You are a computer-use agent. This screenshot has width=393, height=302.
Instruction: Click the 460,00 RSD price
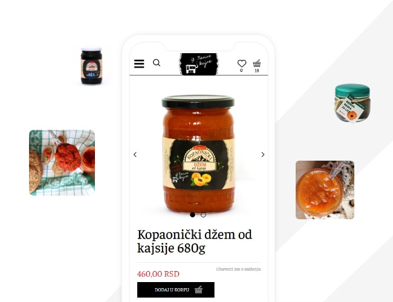click(x=158, y=274)
